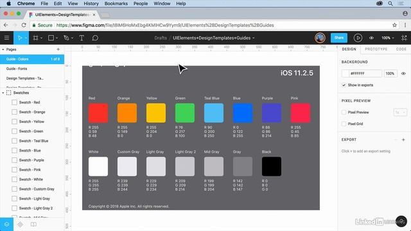
Task: Add a new page with plus icon
Action: [58, 49]
